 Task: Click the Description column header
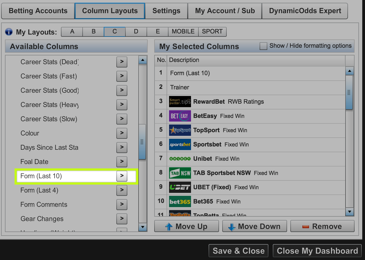click(x=256, y=60)
